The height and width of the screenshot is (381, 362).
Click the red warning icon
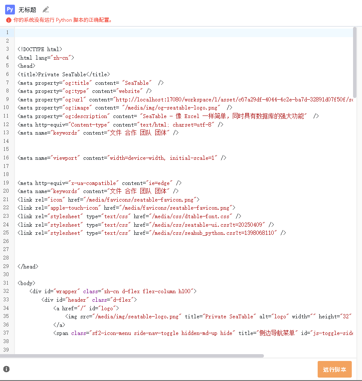coord(8,20)
